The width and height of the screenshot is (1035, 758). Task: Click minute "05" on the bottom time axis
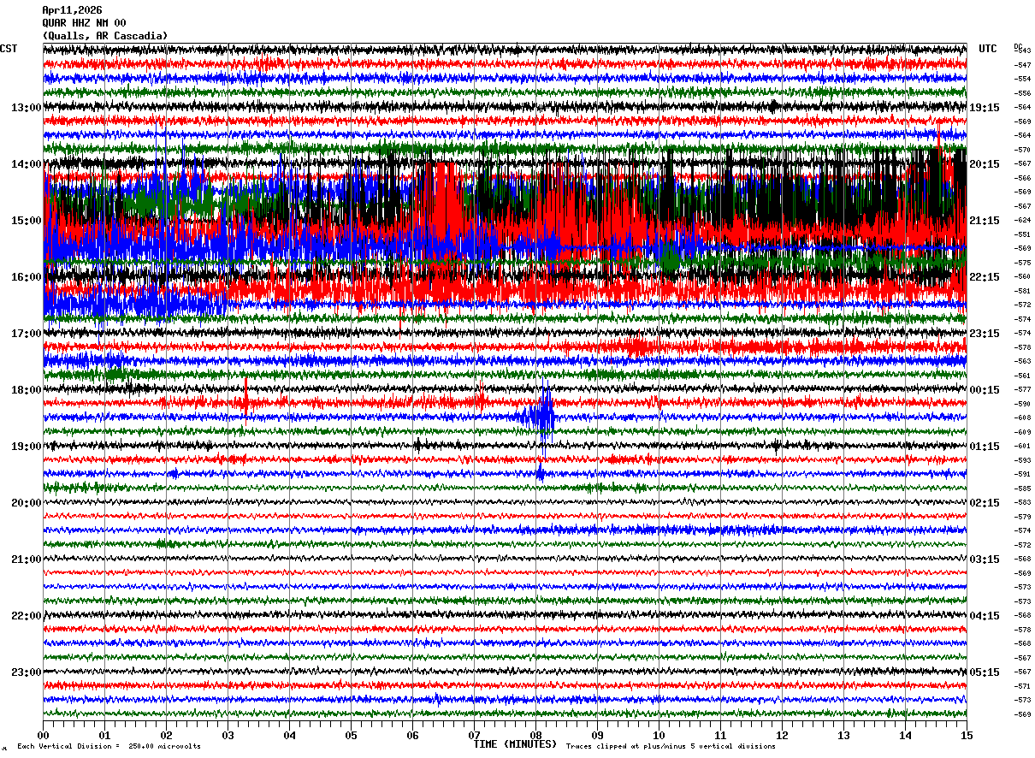351,735
